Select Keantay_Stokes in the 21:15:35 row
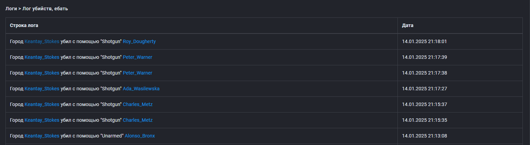Image resolution: width=530 pixels, height=145 pixels. [42, 120]
